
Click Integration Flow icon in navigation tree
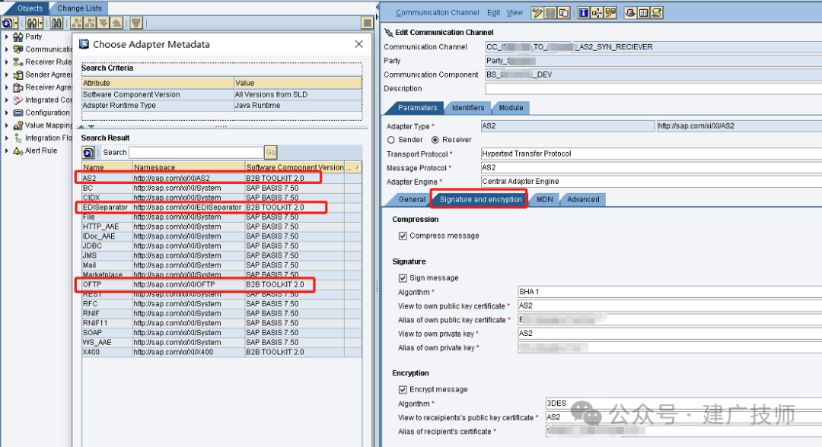18,138
